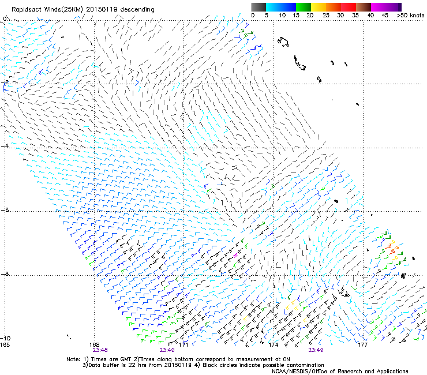Select the green 15-20 knots legend segment
427x375 pixels.
coord(303,7)
